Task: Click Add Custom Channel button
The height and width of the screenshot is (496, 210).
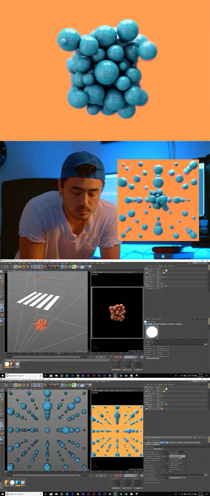Action: point(152,358)
